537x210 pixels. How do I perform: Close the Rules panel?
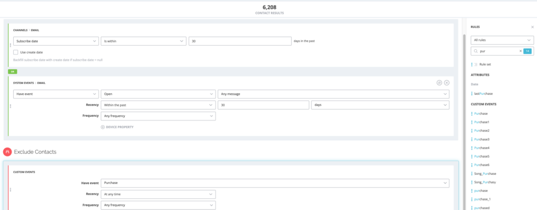[x=532, y=26]
